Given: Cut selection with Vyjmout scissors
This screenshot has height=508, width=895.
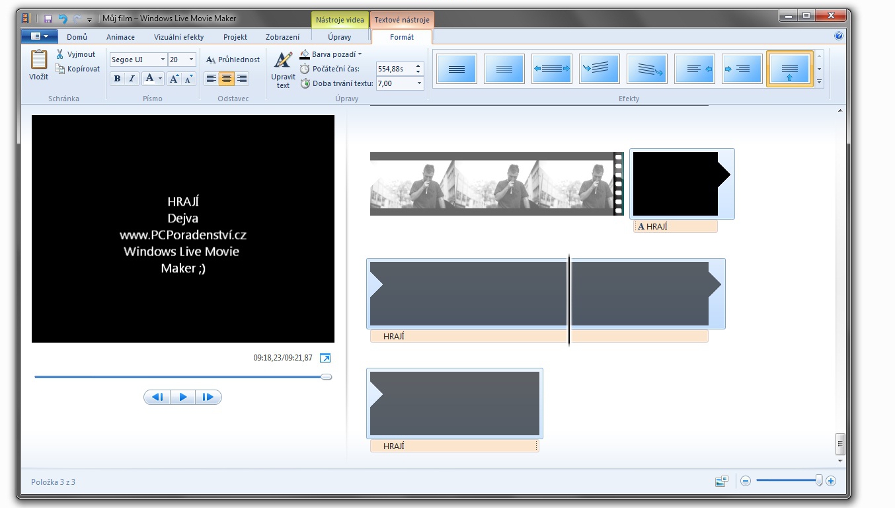Looking at the screenshot, I should click(x=75, y=54).
